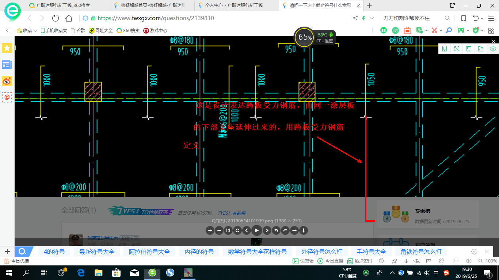Viewport: 499px width, 280px height.
Task: Select suggestion 最新符号大全
Action: click(x=97, y=252)
